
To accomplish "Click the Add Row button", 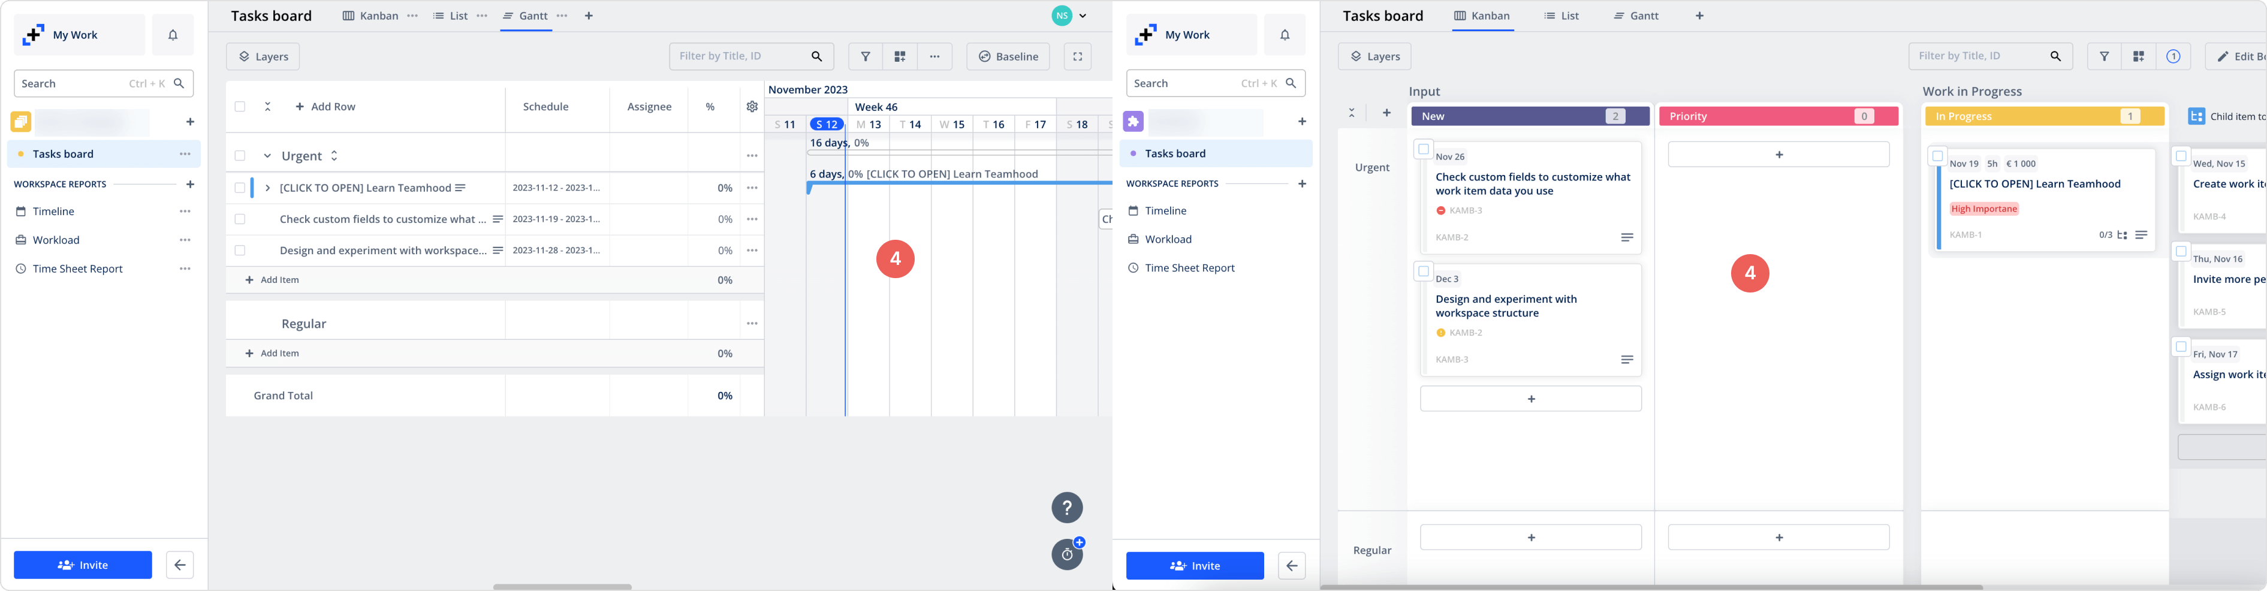I will [x=325, y=107].
